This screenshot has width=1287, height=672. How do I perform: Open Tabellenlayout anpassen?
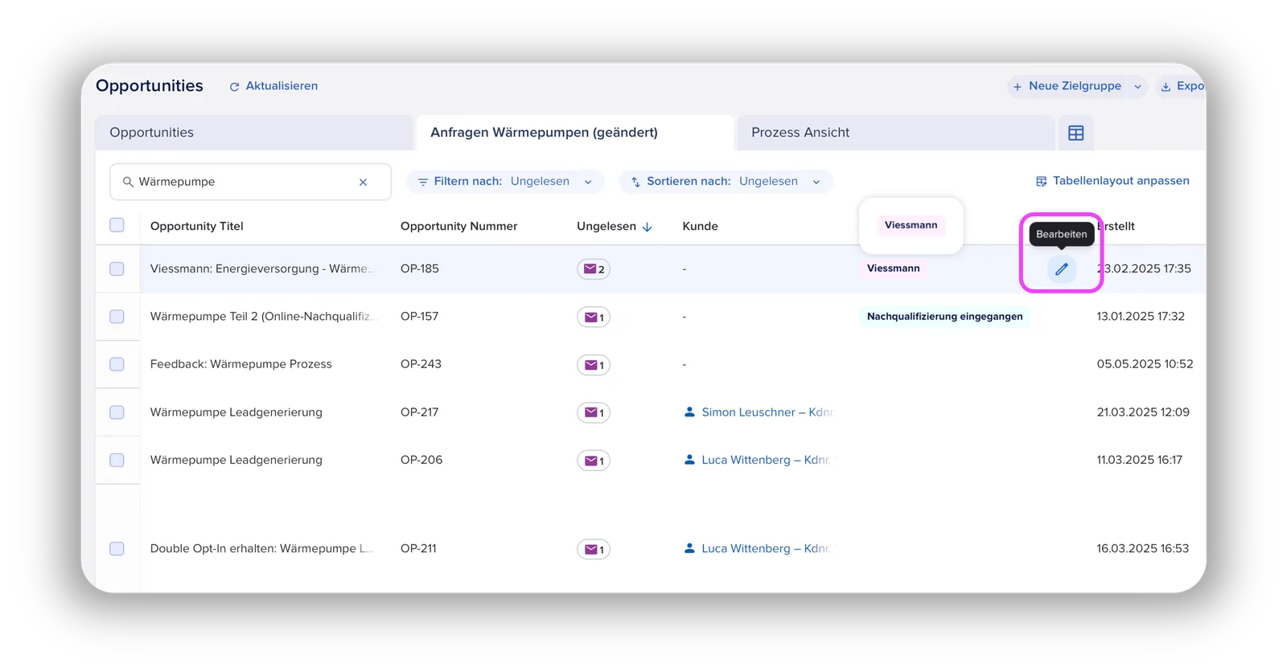point(1112,181)
